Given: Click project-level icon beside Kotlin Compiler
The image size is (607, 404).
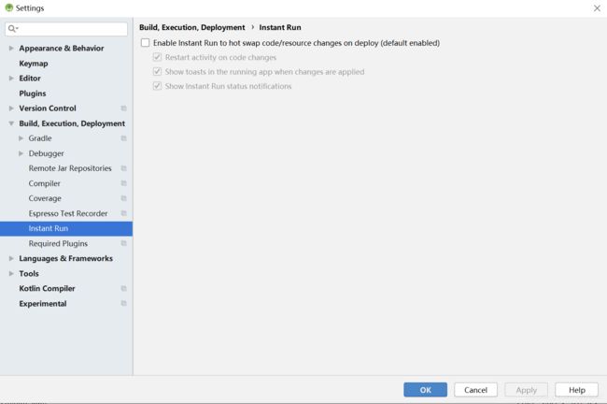Looking at the screenshot, I should pyautogui.click(x=123, y=288).
